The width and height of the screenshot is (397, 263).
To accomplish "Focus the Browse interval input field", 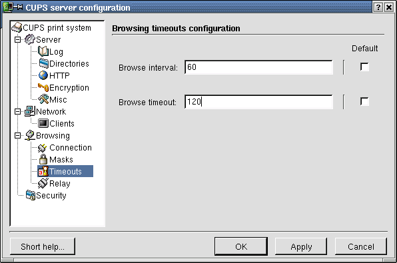I will (x=258, y=67).
